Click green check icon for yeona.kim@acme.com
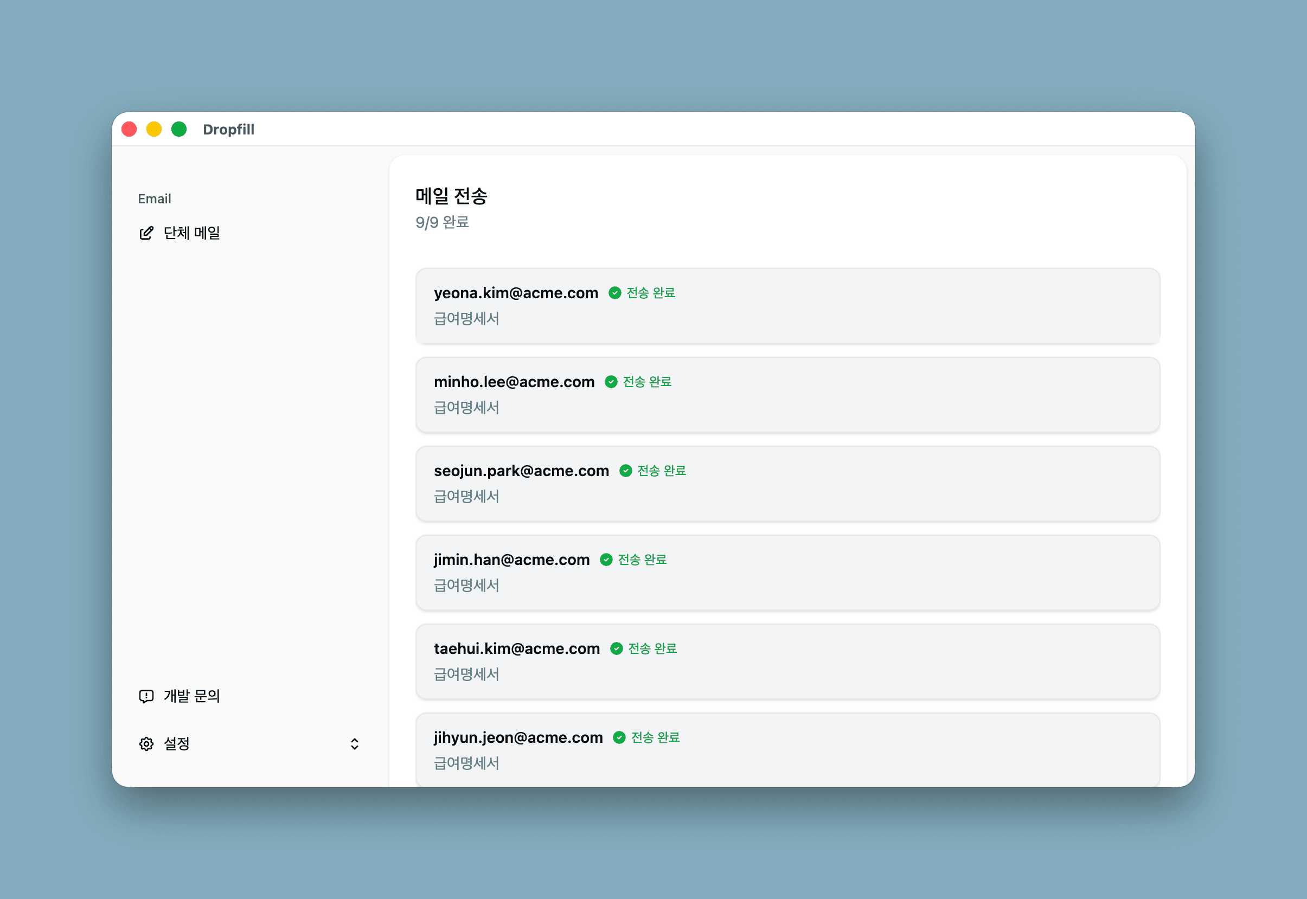Viewport: 1307px width, 899px height. pyautogui.click(x=614, y=293)
